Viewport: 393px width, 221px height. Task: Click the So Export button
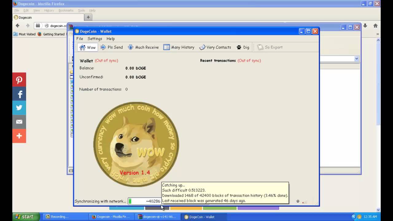click(x=270, y=47)
